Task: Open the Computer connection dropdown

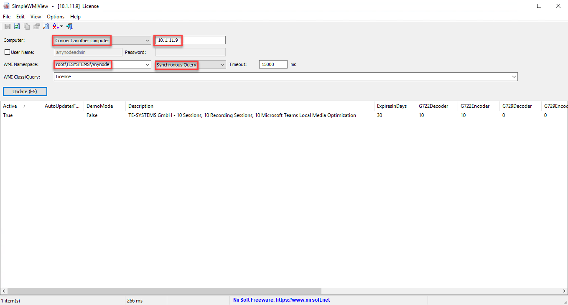Action: pos(147,40)
